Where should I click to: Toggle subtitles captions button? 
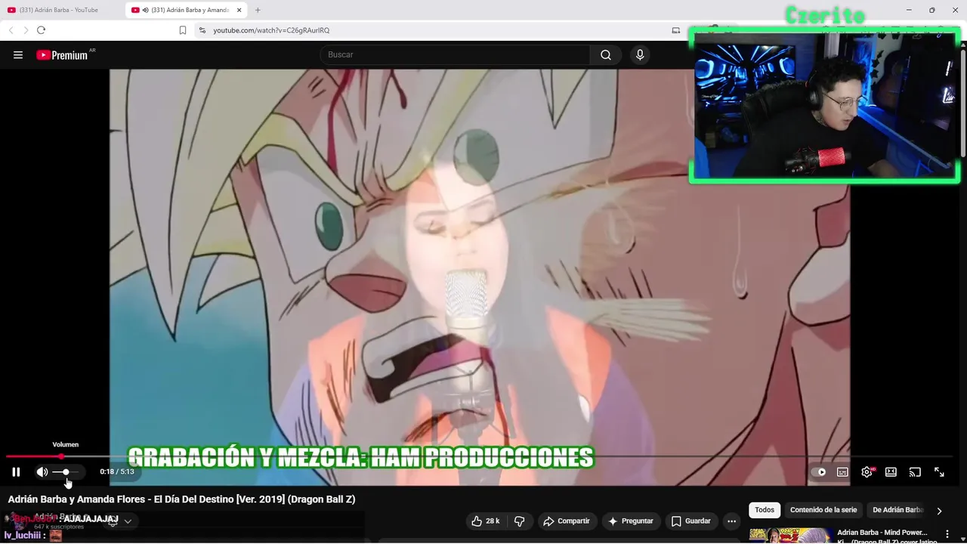842,472
